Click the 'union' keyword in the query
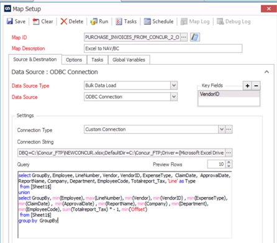This screenshot has width=277, height=243. pyautogui.click(x=24, y=192)
